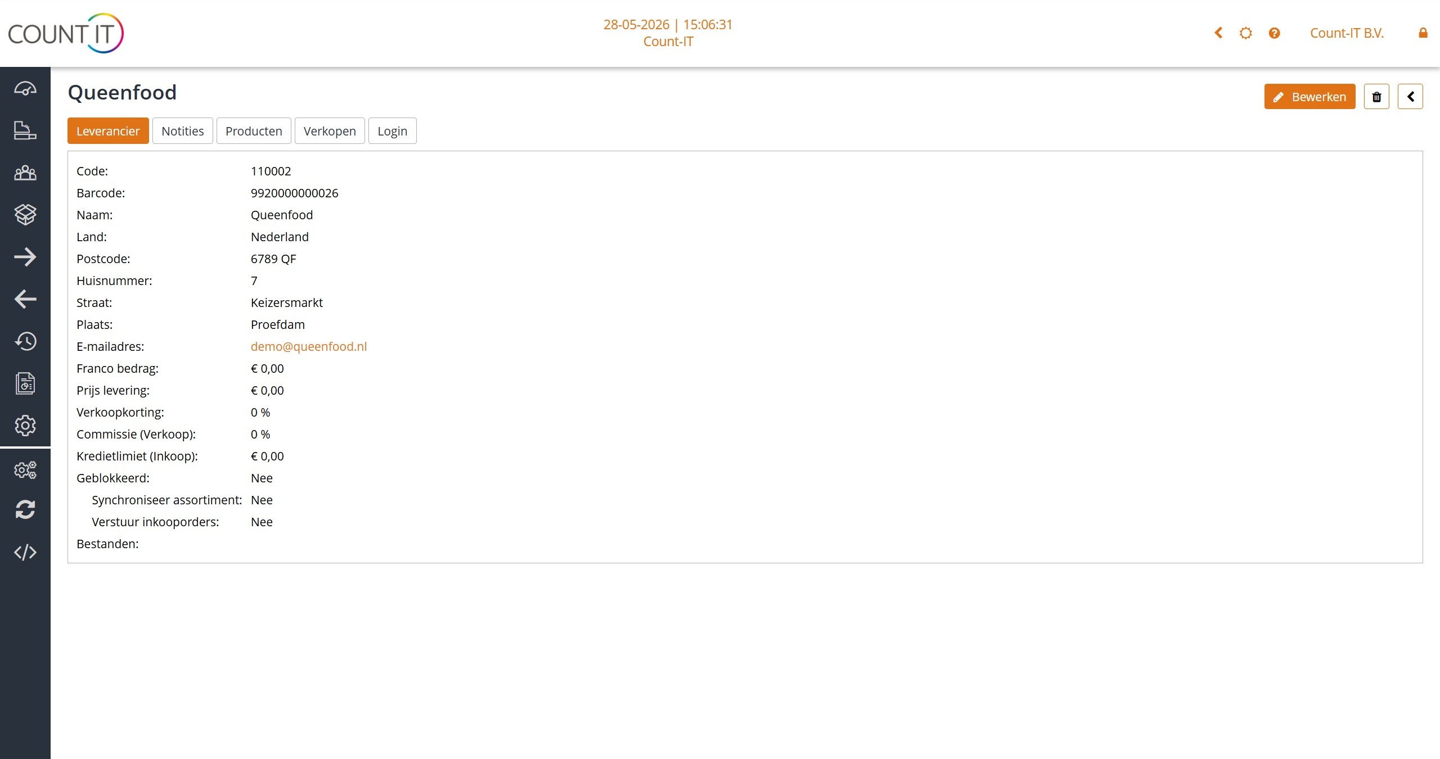Click the left arrow icon in sidebar
The width and height of the screenshot is (1440, 759).
(25, 299)
